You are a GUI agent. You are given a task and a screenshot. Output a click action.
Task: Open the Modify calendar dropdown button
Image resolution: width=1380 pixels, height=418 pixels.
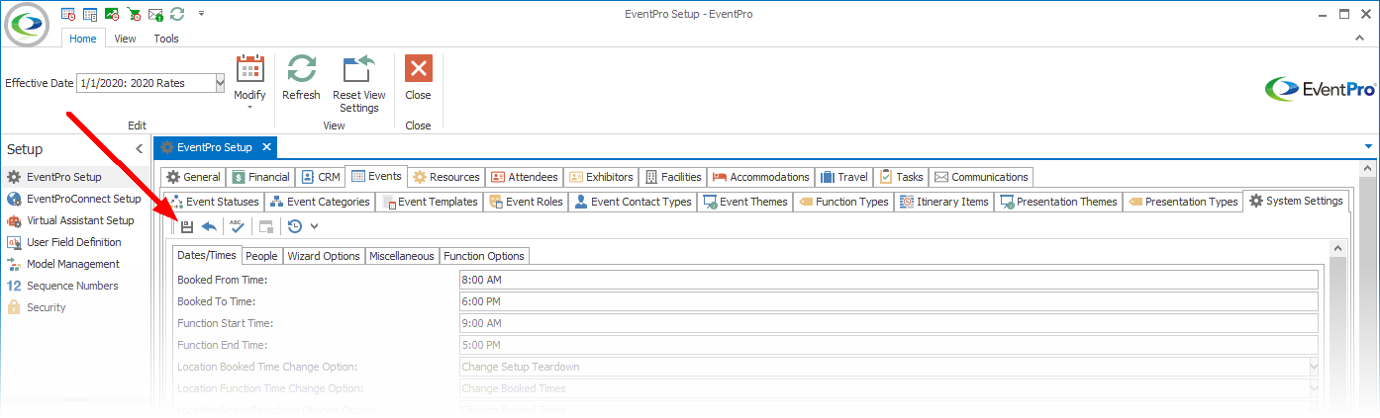click(x=249, y=83)
